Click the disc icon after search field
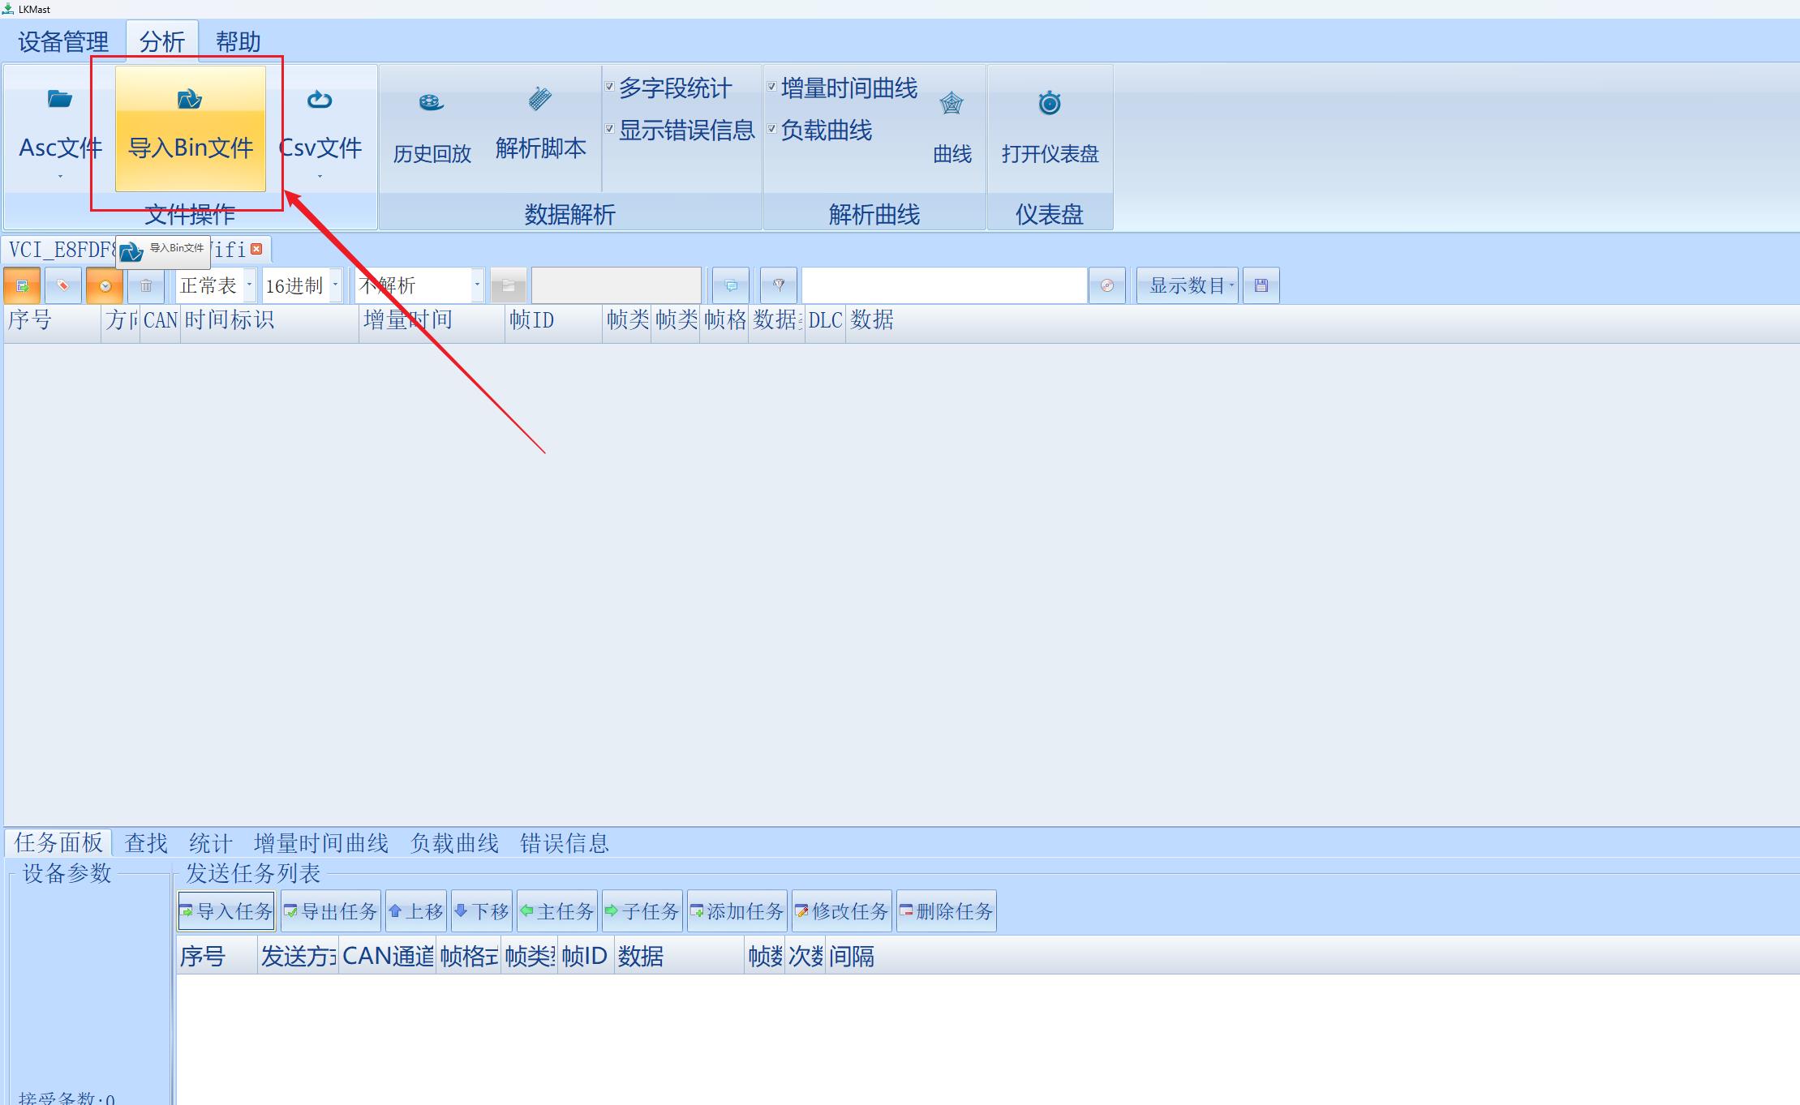The height and width of the screenshot is (1105, 1800). pyautogui.click(x=1107, y=285)
